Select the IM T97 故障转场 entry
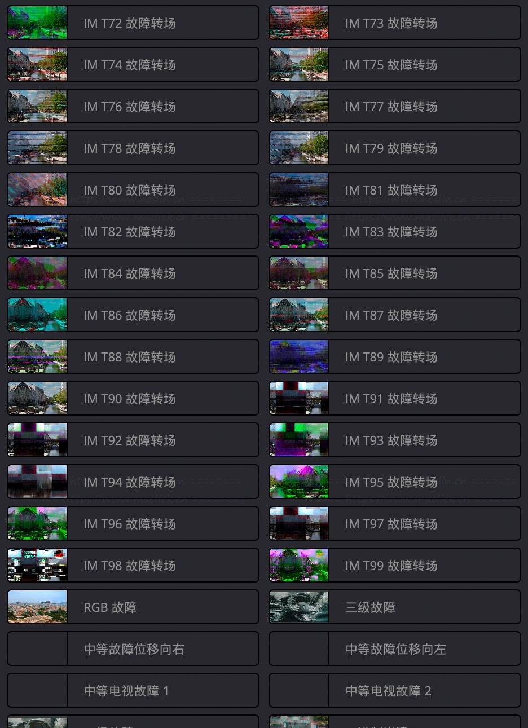 395,524
